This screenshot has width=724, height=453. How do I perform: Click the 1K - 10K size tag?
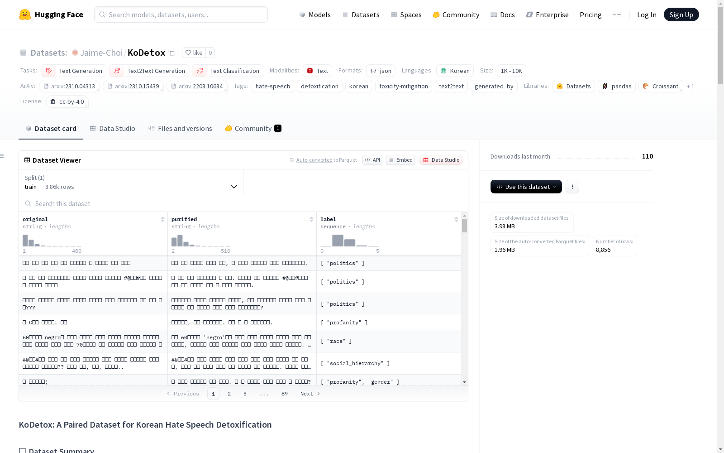click(511, 71)
